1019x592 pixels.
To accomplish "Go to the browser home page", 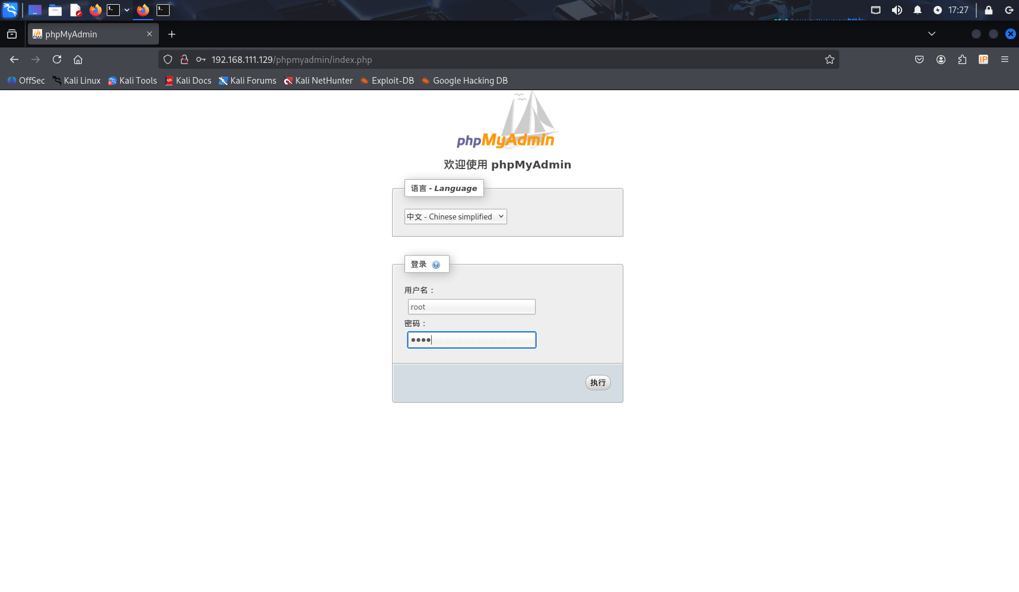I will [x=78, y=59].
